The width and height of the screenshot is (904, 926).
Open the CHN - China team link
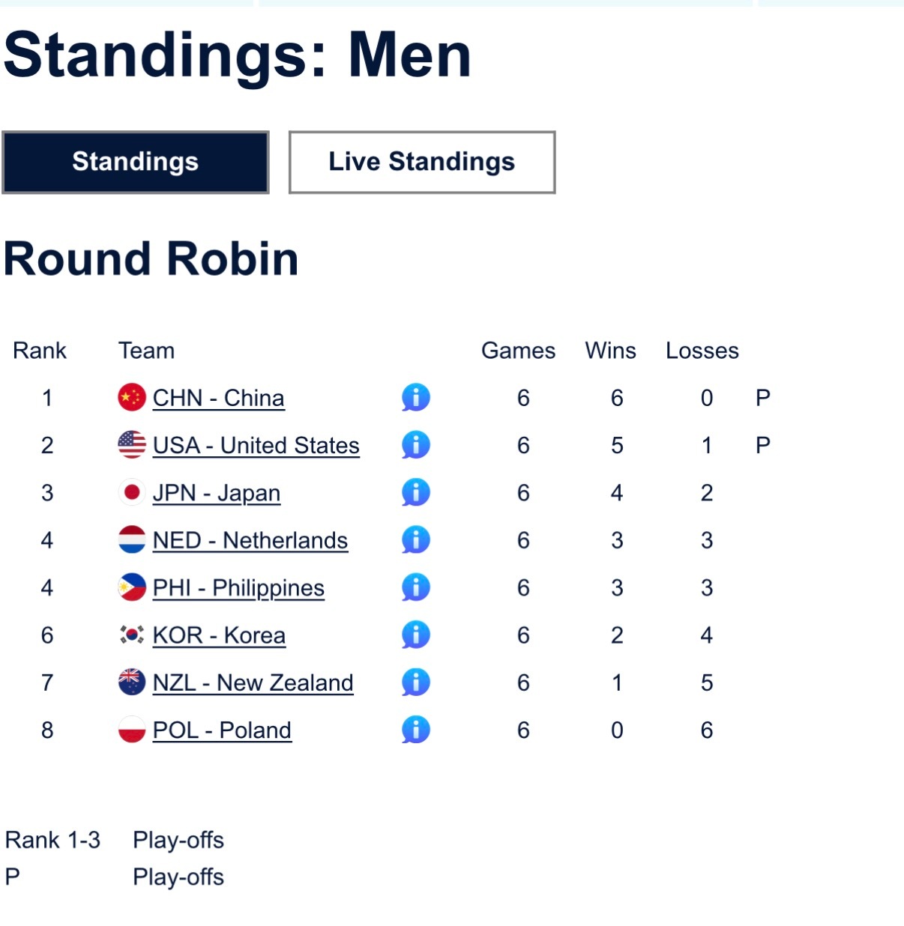[218, 398]
